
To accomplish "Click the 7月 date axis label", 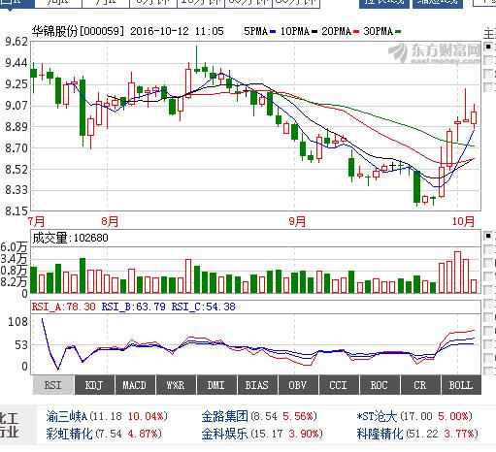I will click(x=36, y=221).
